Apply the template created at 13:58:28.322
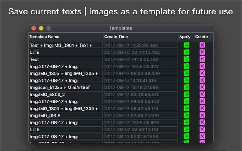Viewport: 242px width, 151px height. (x=186, y=66)
